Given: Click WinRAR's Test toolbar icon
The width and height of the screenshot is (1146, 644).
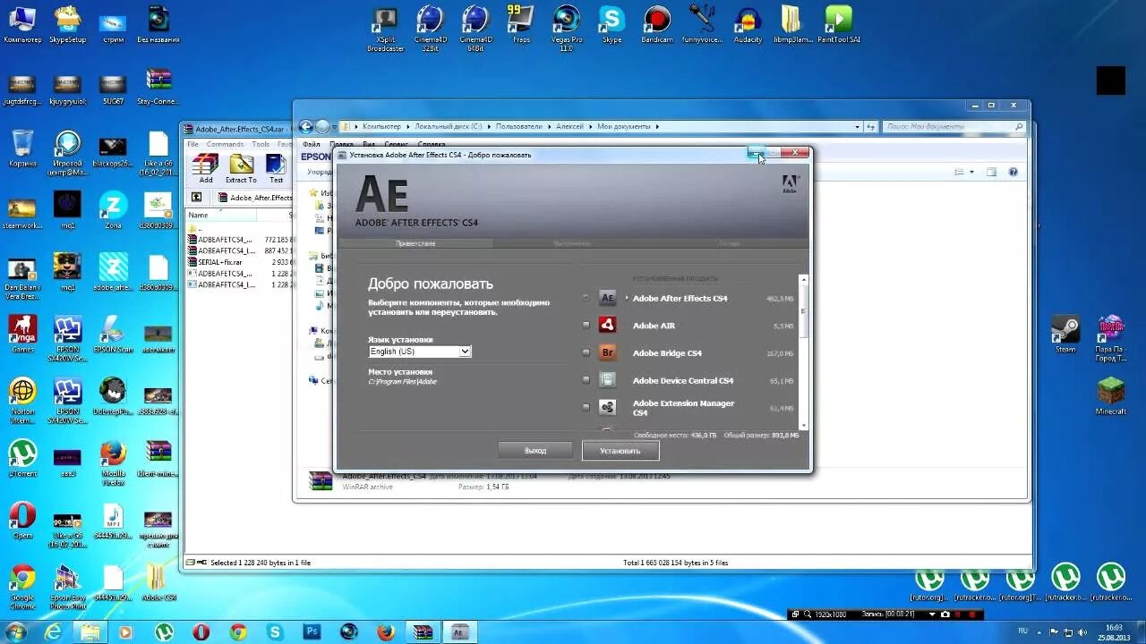Looking at the screenshot, I should pyautogui.click(x=277, y=168).
